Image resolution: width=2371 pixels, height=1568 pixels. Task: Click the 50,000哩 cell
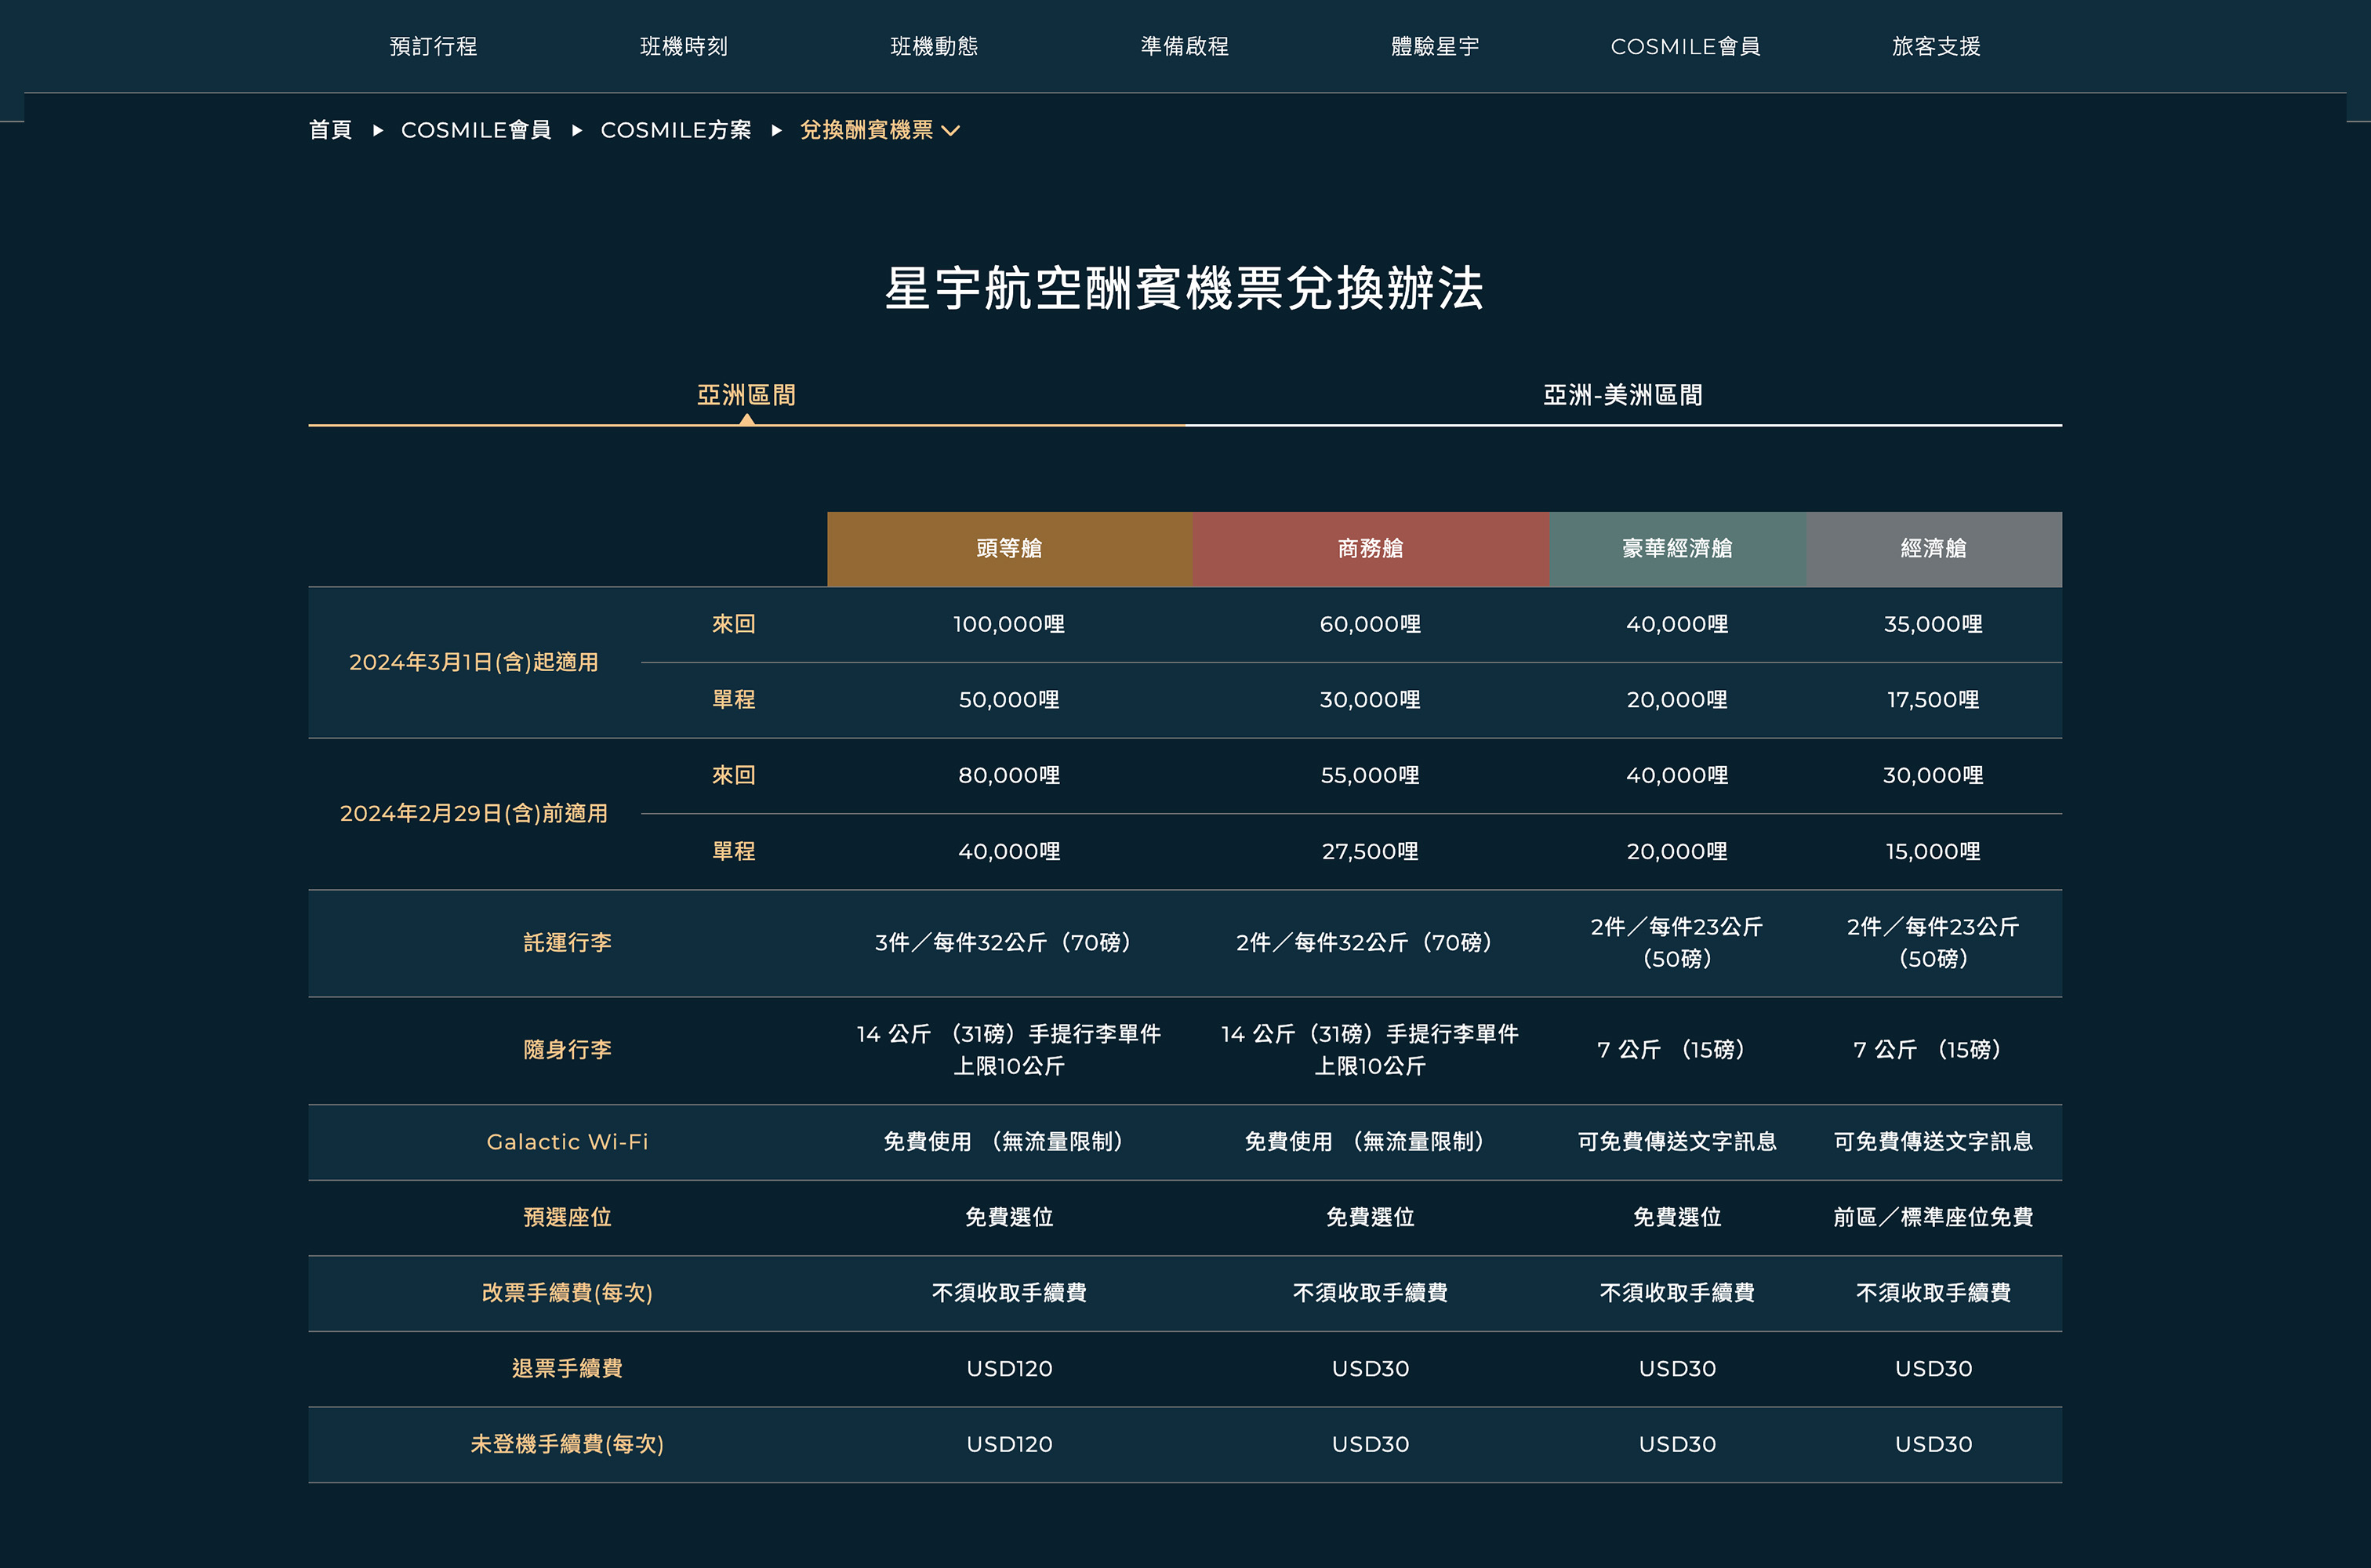pyautogui.click(x=1009, y=700)
